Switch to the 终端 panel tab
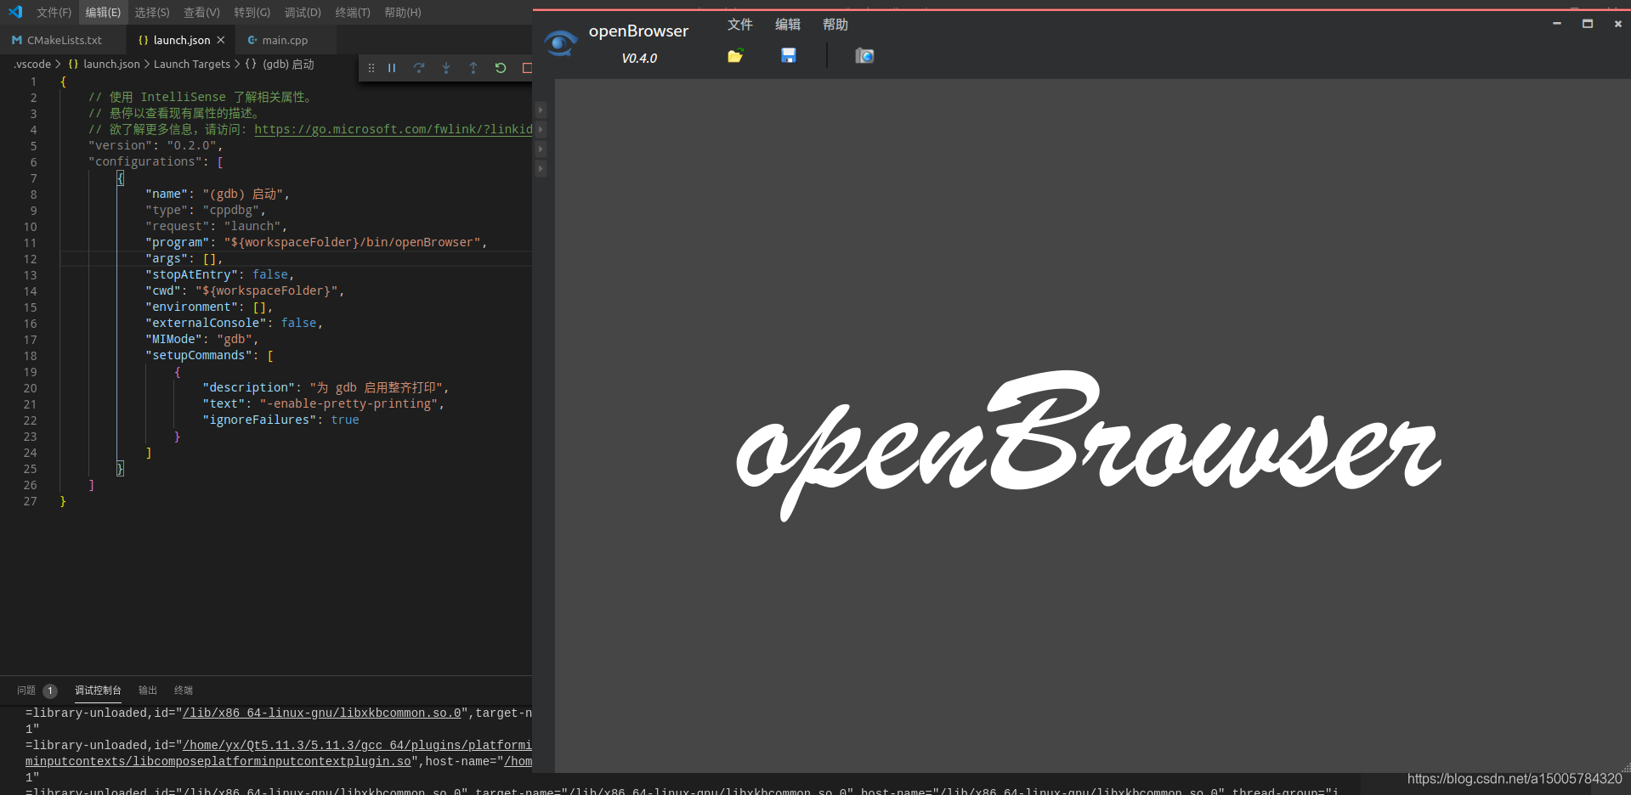 (184, 691)
